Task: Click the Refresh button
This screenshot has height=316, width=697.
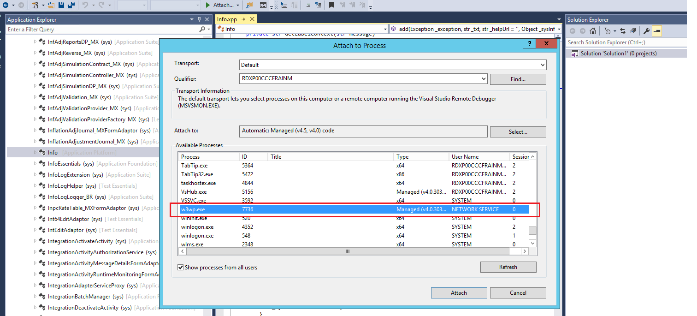Action: [508, 267]
